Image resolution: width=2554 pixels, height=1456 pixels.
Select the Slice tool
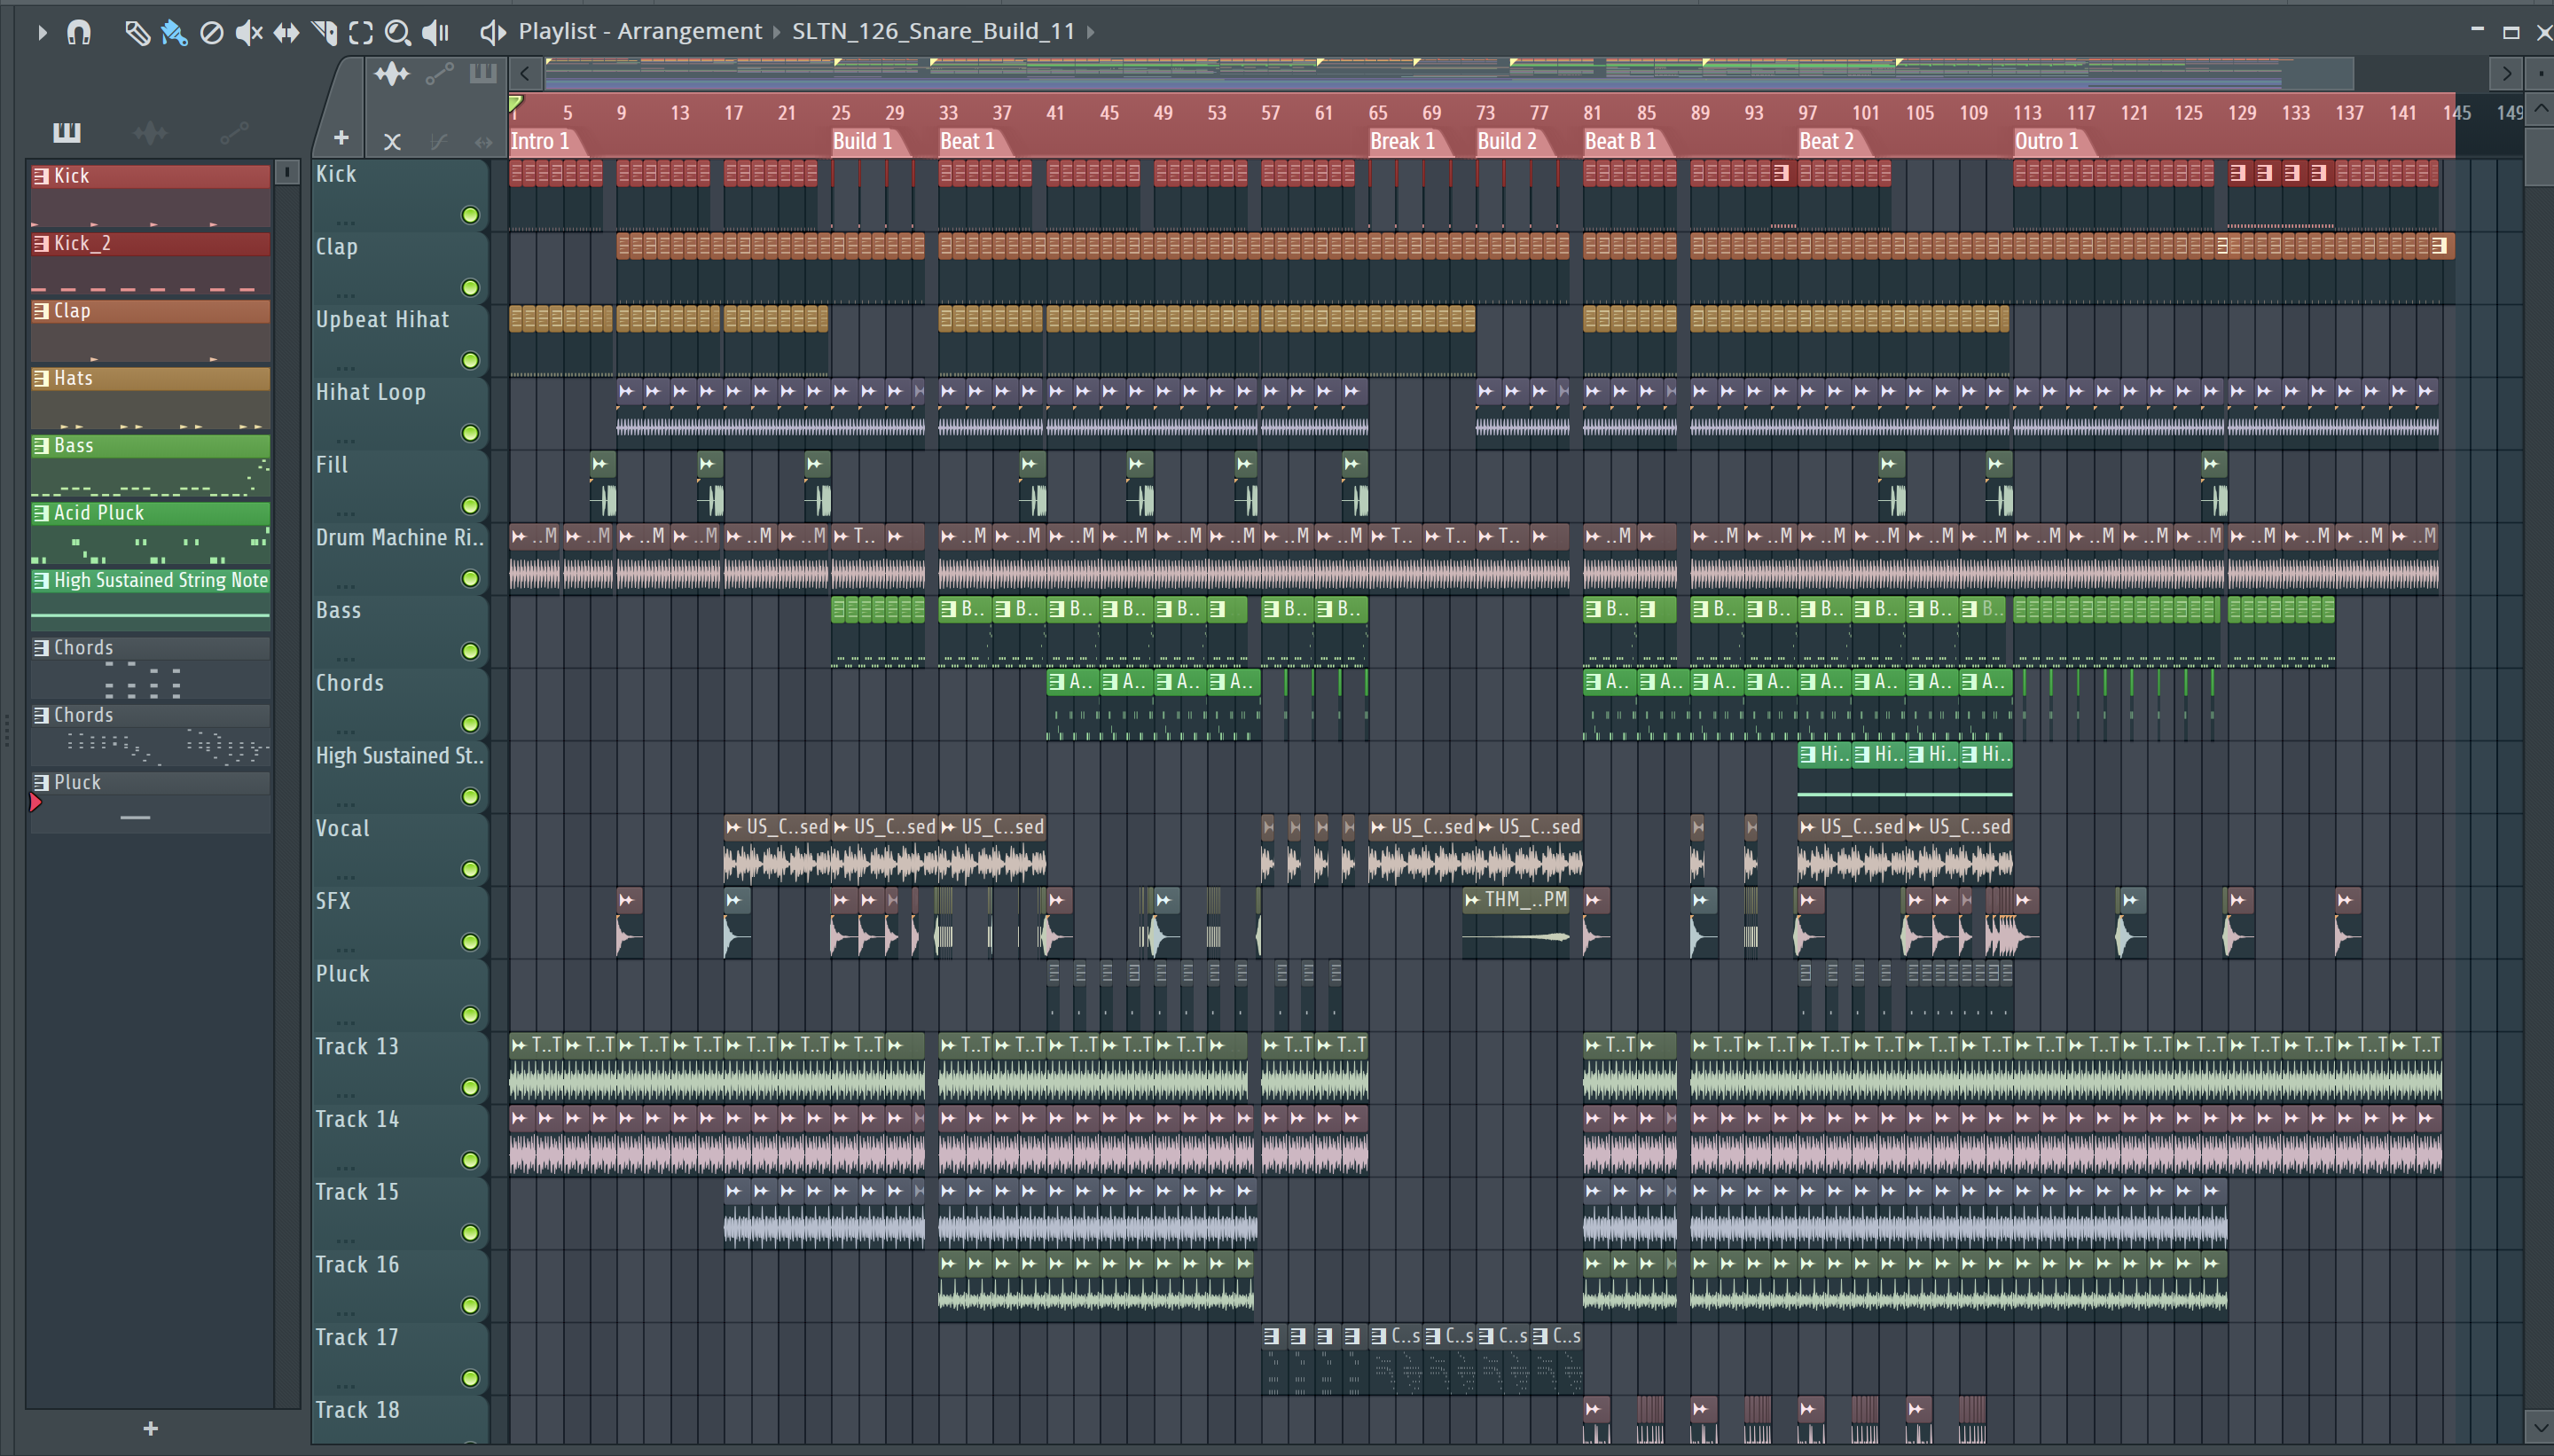324,33
